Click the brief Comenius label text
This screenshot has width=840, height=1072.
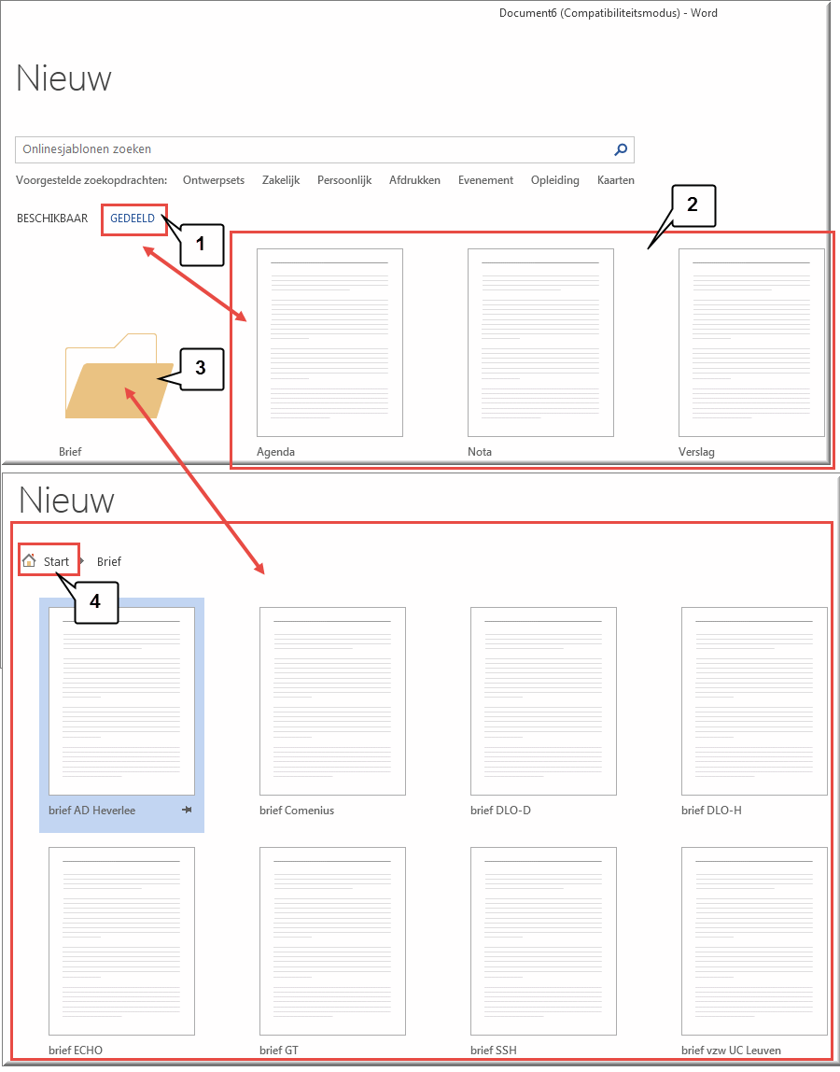(297, 811)
